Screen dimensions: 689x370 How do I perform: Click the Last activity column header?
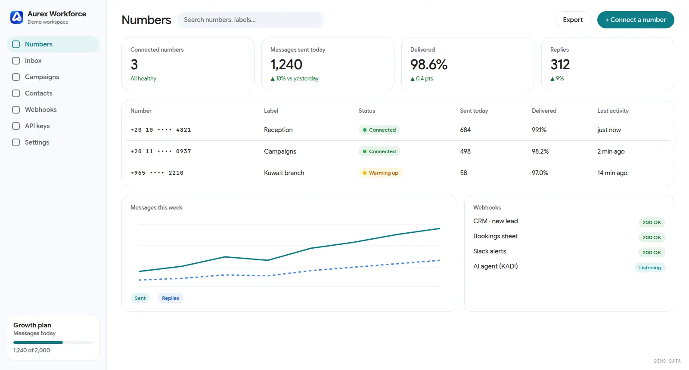pos(613,111)
